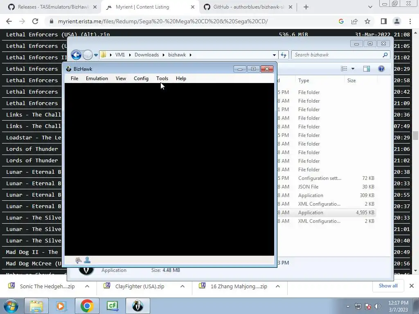Open Chrome tab search chevron

(x=370, y=7)
